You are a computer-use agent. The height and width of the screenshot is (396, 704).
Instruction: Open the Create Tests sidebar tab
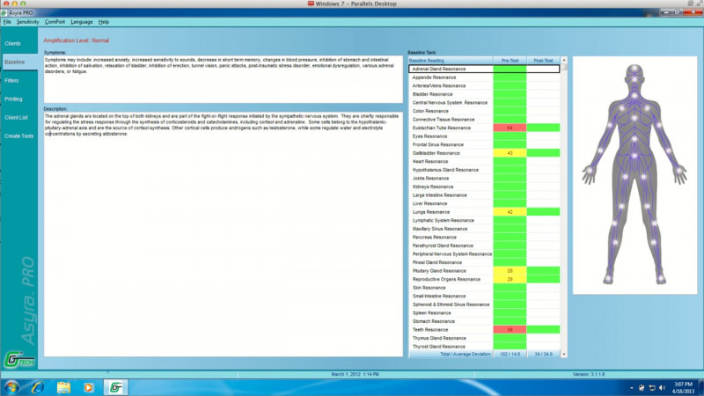click(x=18, y=136)
